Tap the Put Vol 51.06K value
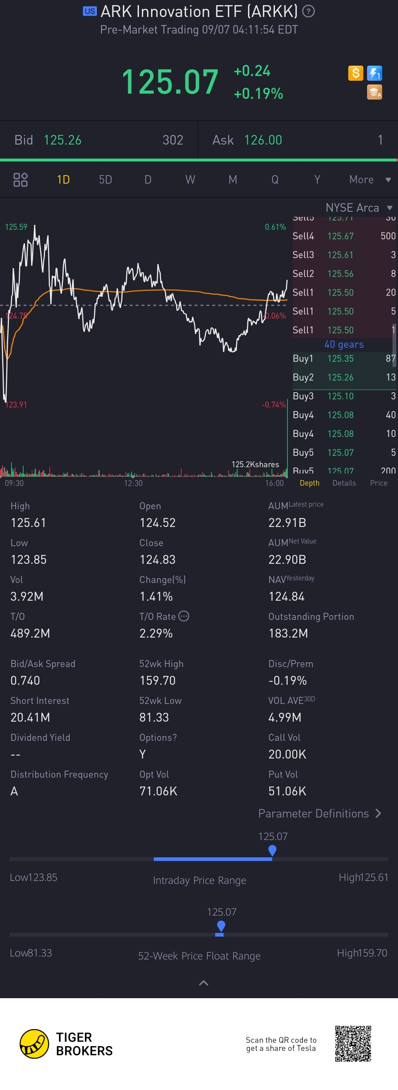This screenshot has height=1090, width=398. coord(287,791)
